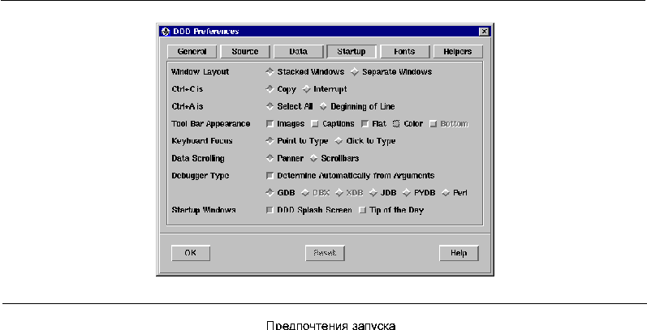The image size is (647, 330).
Task: Select JDB as debugger type
Action: pyautogui.click(x=373, y=193)
